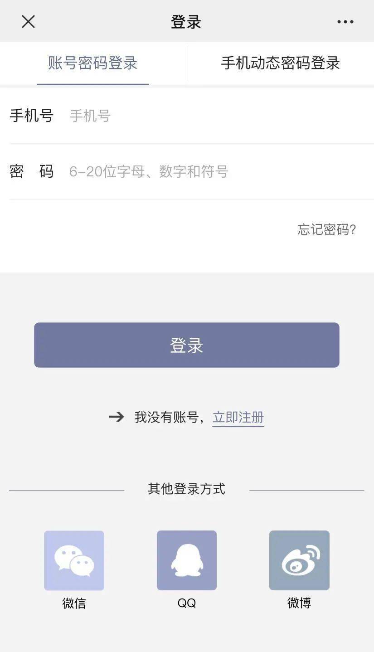Click the password field with 6-20位 placeholder

click(218, 171)
